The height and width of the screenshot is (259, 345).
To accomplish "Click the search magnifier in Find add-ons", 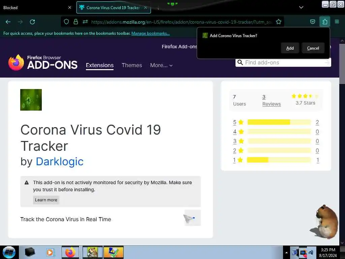I will (x=240, y=62).
